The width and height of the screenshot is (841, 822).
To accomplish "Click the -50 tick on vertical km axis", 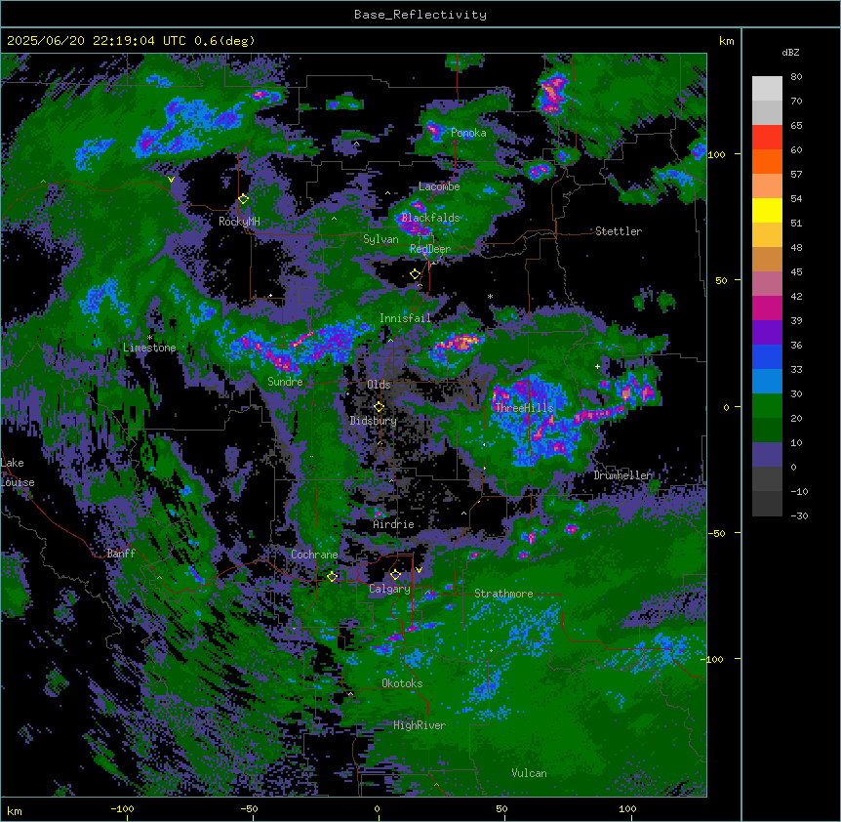I will coord(716,533).
